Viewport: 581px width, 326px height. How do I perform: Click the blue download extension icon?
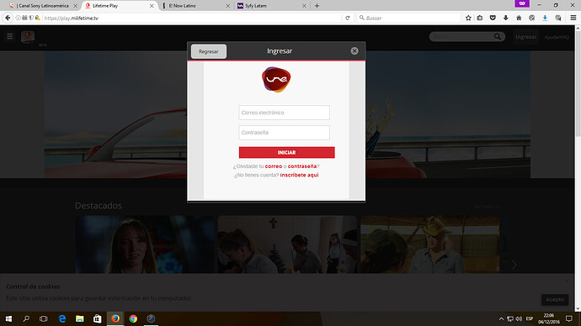[x=545, y=18]
